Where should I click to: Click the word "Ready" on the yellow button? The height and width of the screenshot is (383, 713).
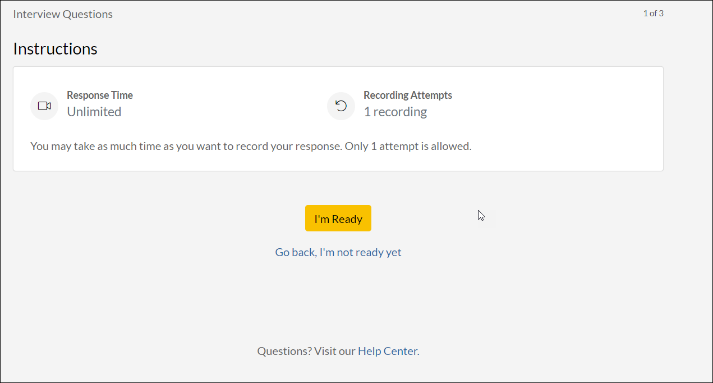point(347,219)
